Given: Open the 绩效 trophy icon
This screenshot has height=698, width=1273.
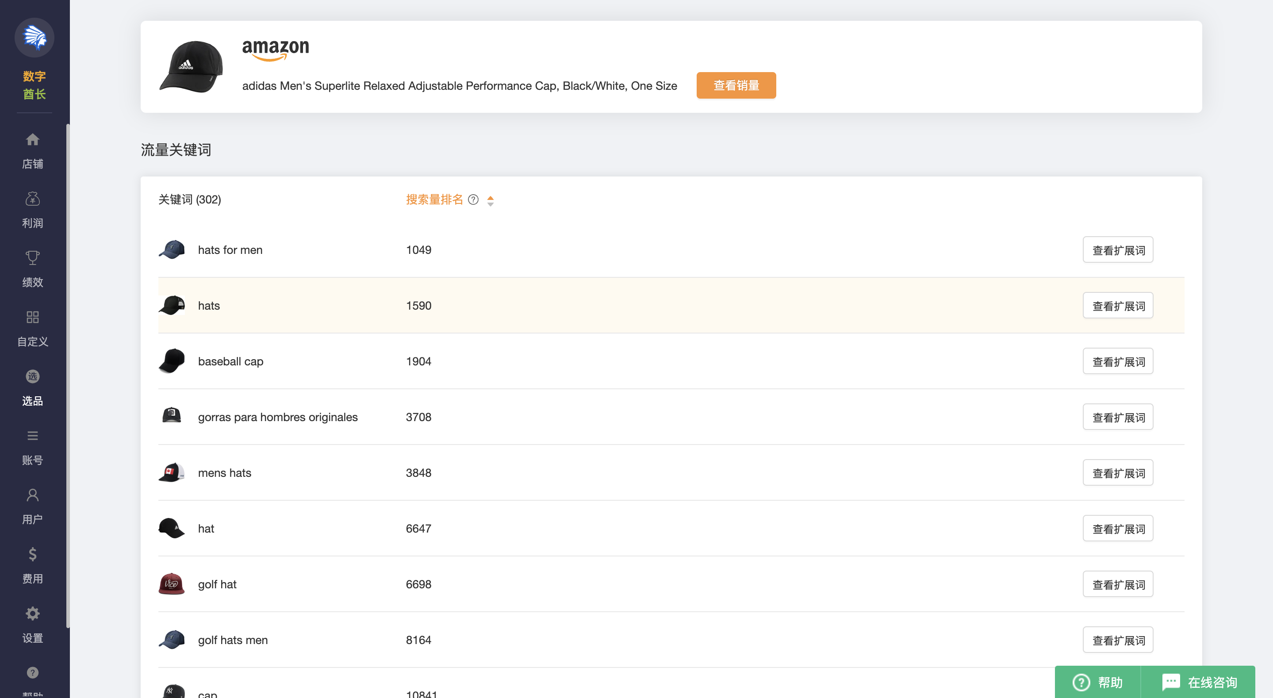Looking at the screenshot, I should tap(33, 258).
